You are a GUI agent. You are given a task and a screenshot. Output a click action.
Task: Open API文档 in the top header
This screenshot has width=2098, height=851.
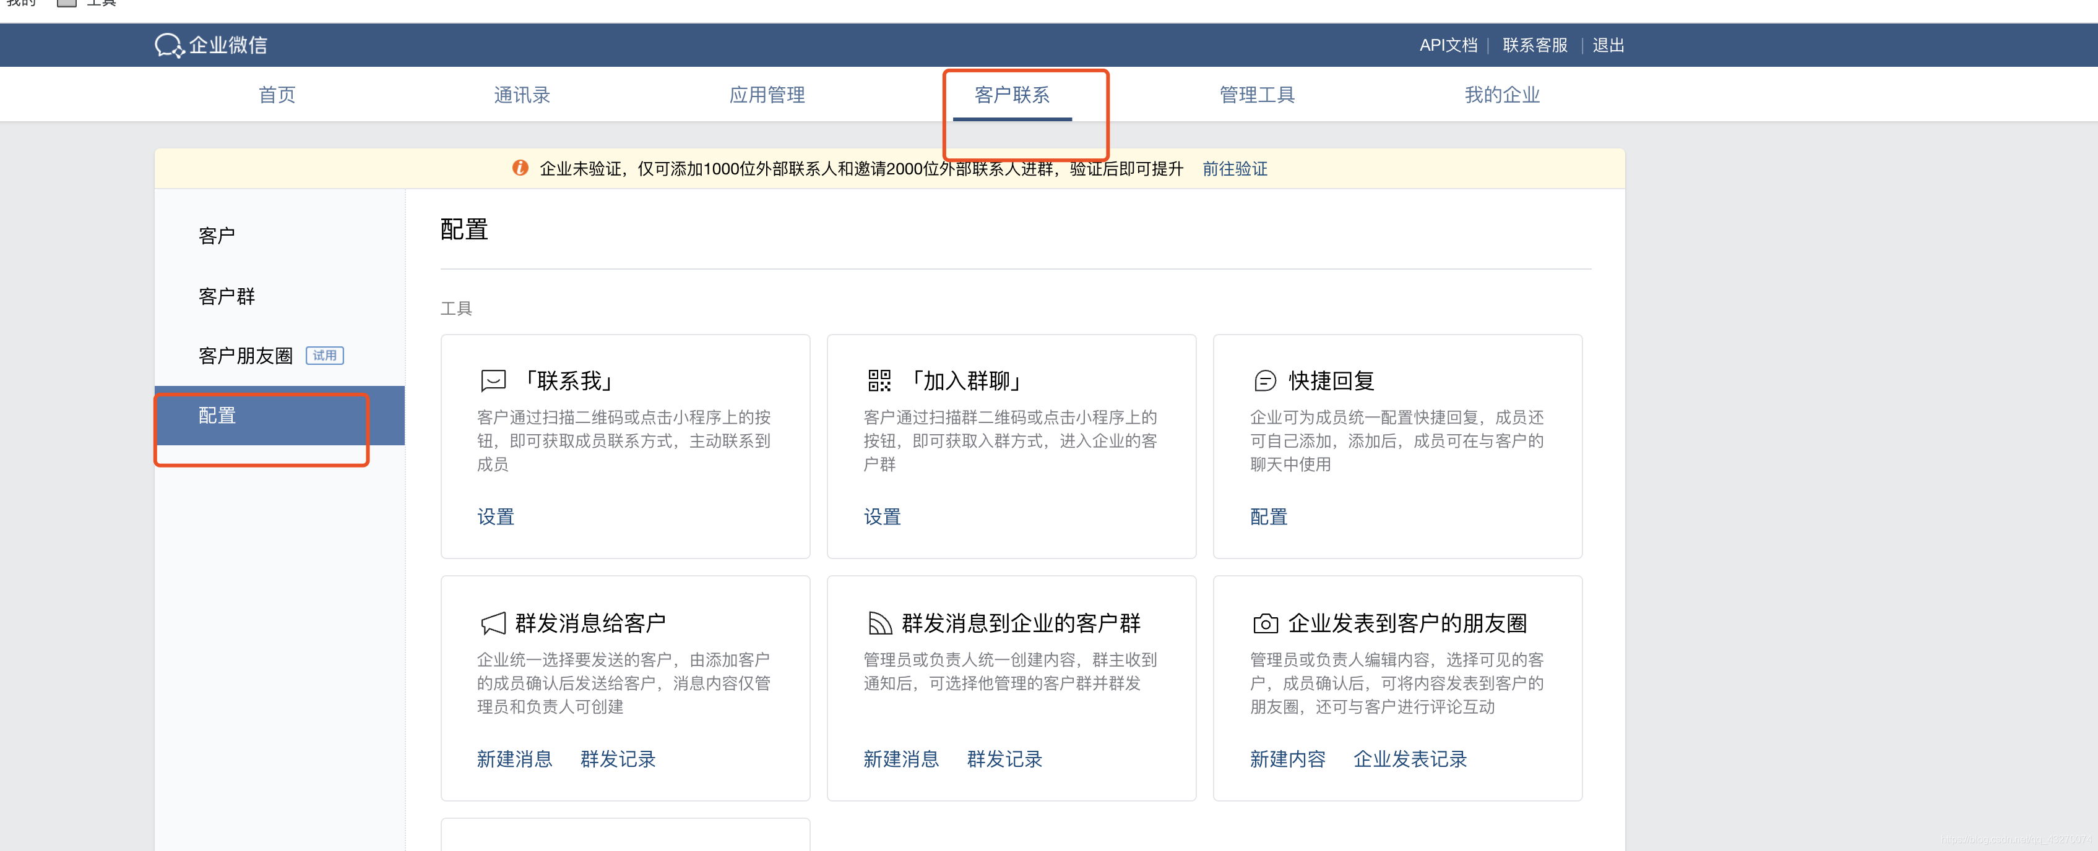[1448, 46]
